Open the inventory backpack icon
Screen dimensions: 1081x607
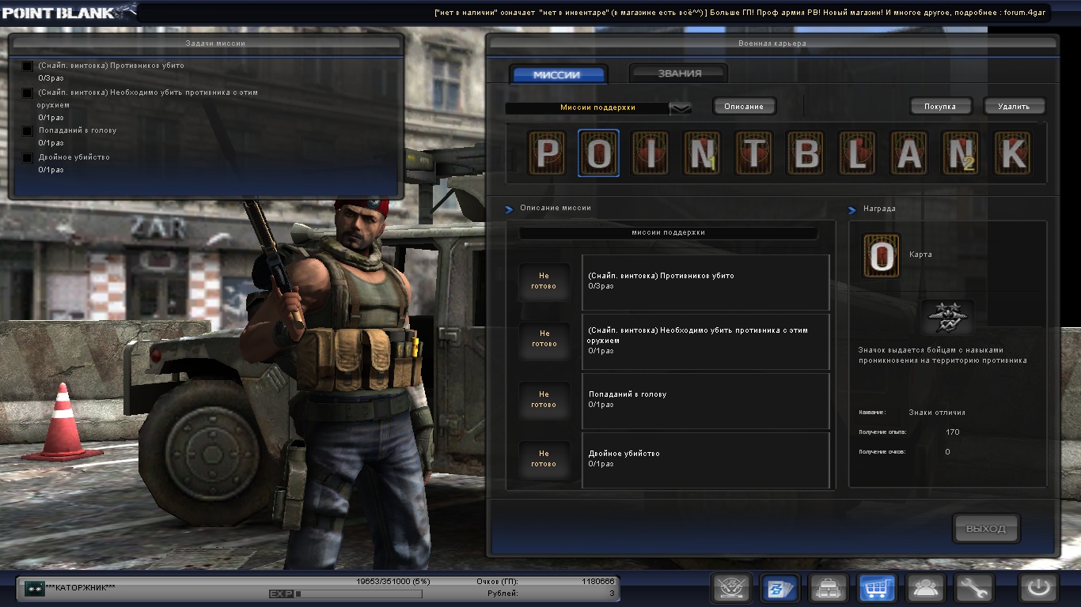tap(828, 588)
